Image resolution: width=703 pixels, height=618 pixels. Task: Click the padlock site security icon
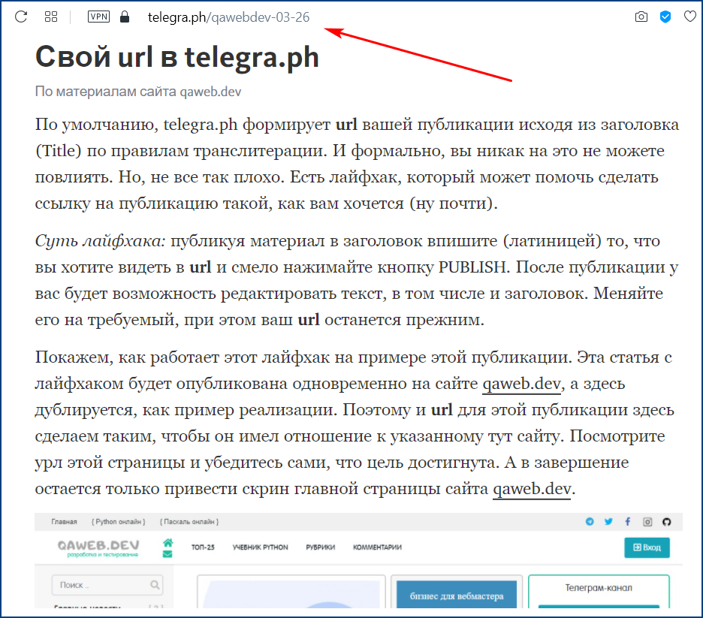pos(125,17)
